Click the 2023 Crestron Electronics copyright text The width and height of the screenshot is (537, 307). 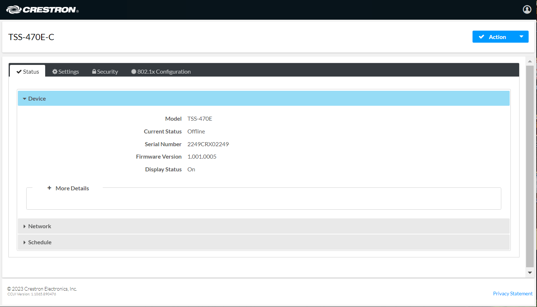(x=42, y=289)
